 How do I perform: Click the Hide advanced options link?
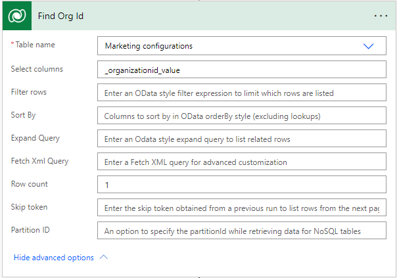tap(53, 258)
